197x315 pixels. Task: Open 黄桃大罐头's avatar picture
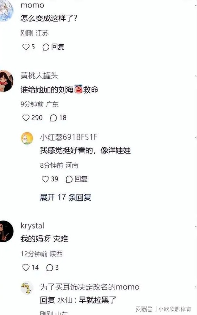[x=6, y=81]
